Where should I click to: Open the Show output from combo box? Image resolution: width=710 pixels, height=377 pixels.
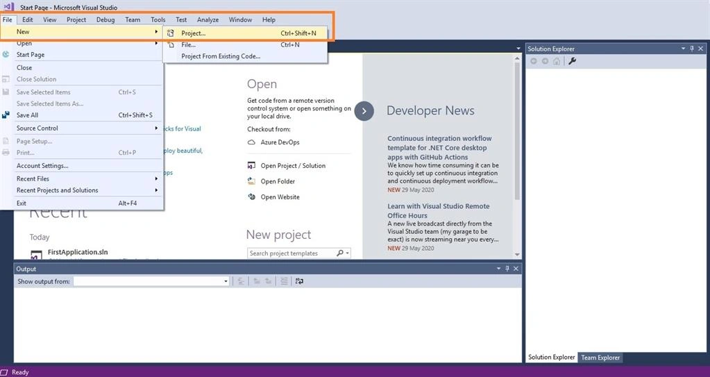[x=151, y=281]
